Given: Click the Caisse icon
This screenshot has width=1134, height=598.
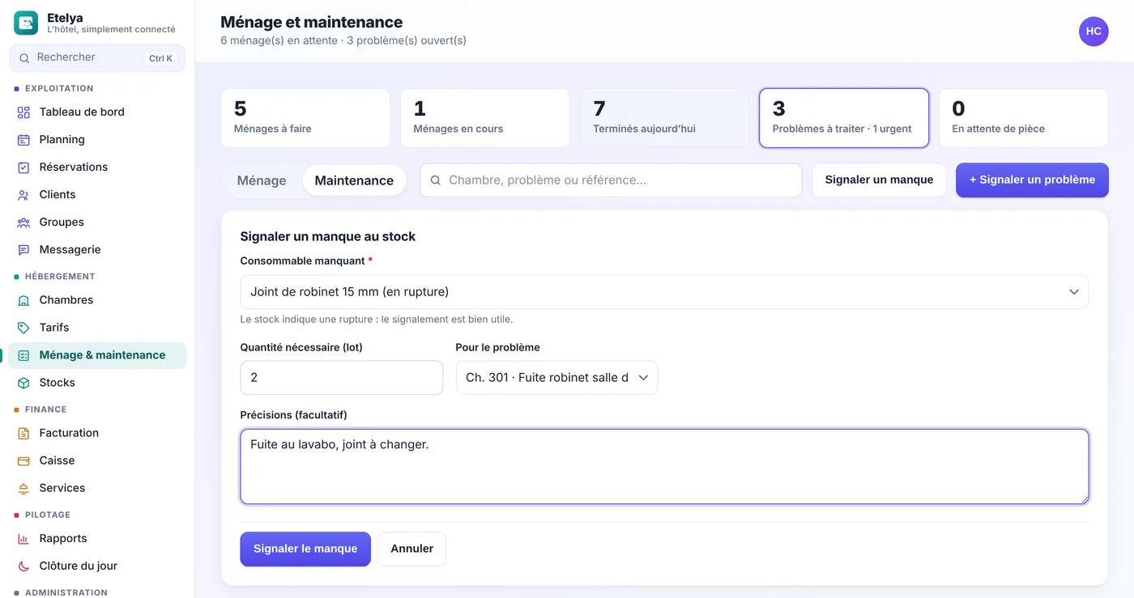Looking at the screenshot, I should click(x=23, y=460).
